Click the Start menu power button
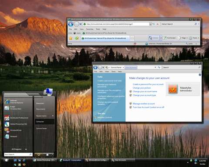Viewport: 209px width, 167px height. pyautogui.click(x=39, y=154)
